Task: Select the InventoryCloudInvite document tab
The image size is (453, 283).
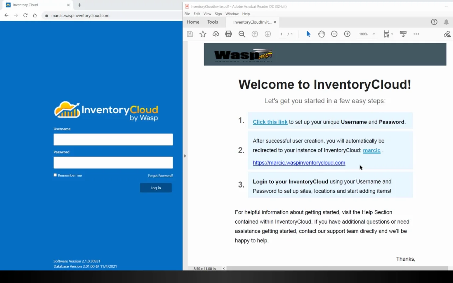Action: [x=252, y=22]
